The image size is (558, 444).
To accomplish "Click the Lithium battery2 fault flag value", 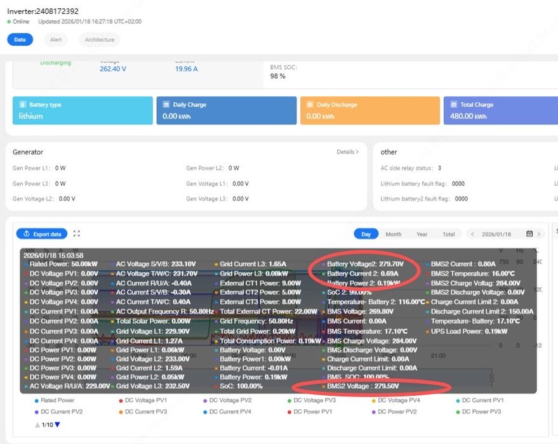I will pos(462,199).
